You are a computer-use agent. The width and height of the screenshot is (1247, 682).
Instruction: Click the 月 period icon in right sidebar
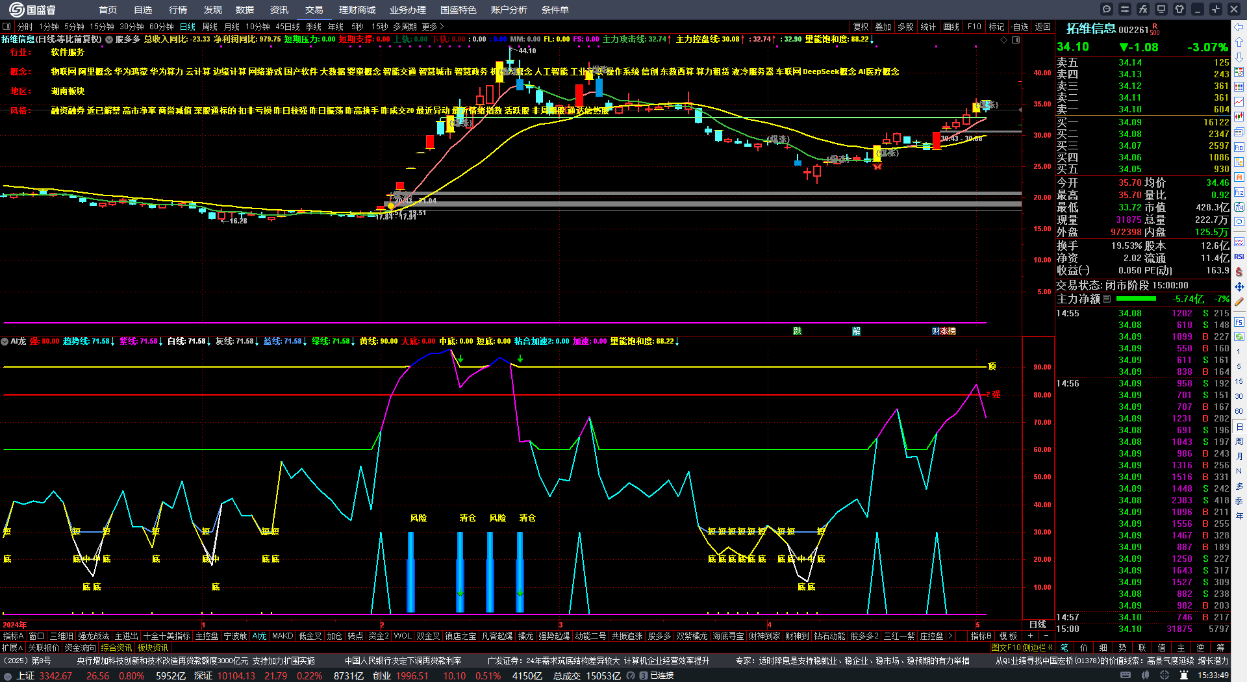1239,457
